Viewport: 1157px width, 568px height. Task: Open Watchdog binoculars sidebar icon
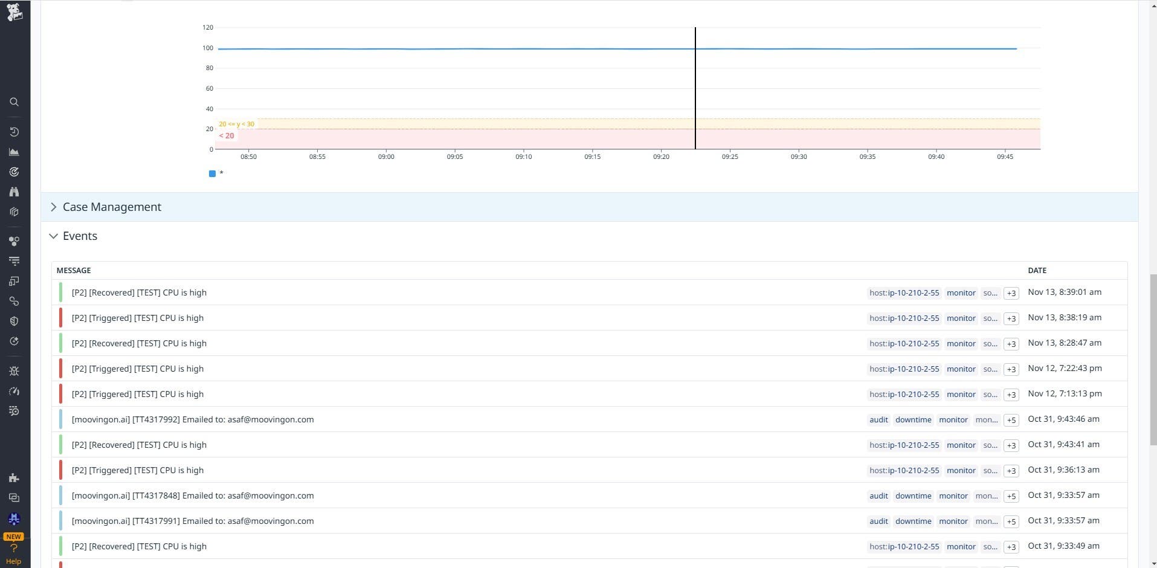tap(15, 192)
